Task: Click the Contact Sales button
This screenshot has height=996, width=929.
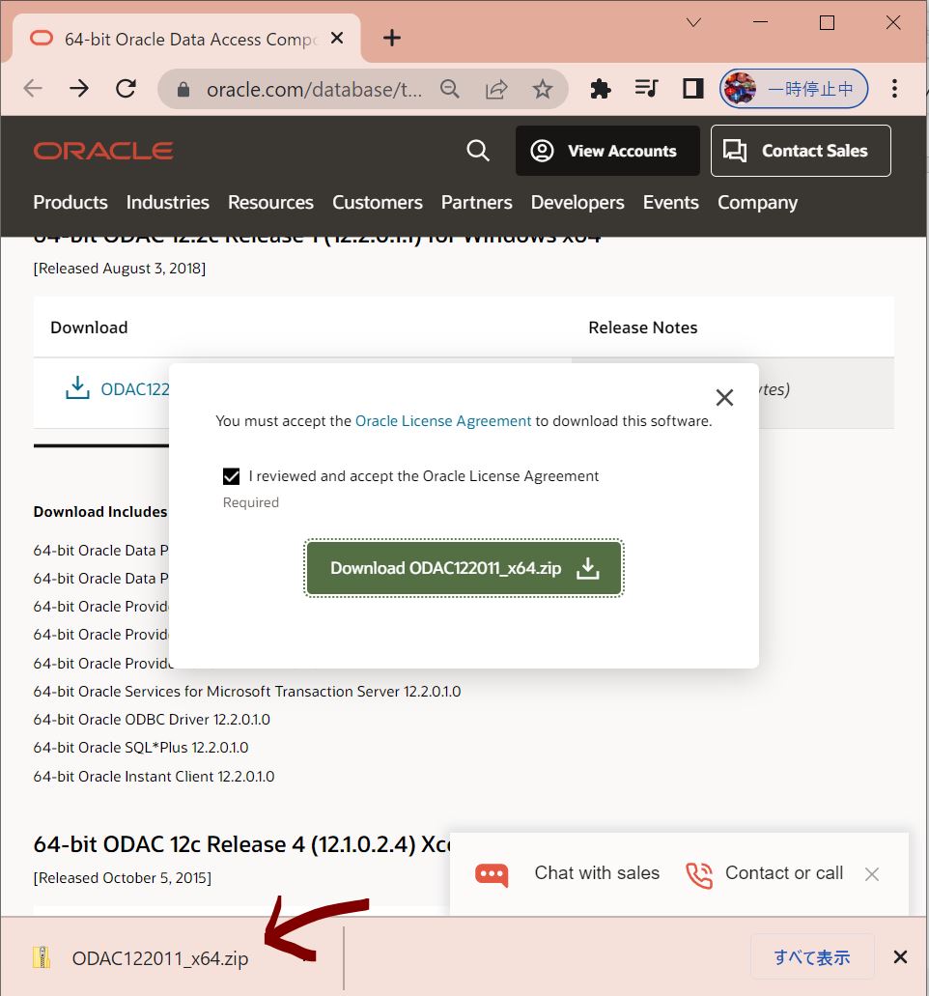Action: pos(801,151)
